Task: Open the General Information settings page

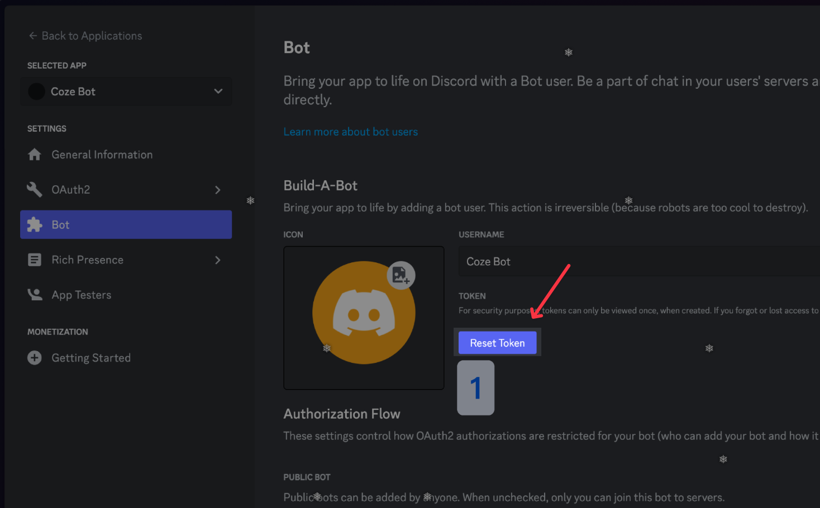Action: coord(102,155)
